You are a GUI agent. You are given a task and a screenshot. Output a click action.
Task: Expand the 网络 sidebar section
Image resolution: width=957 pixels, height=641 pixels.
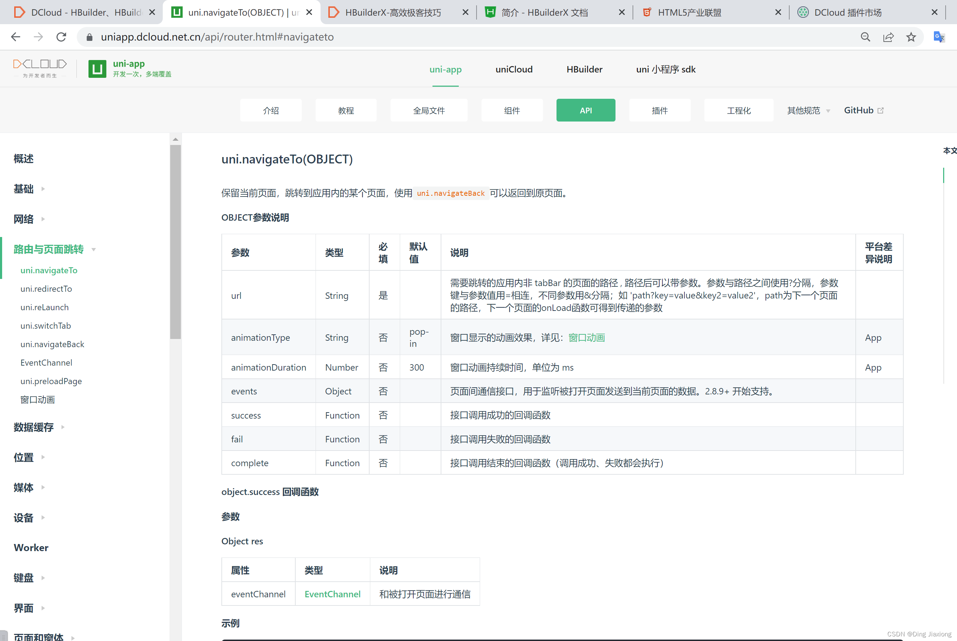tap(29, 219)
